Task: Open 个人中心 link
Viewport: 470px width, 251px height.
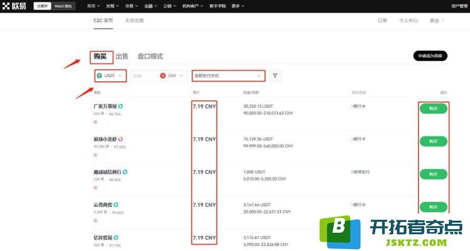Action: point(408,21)
